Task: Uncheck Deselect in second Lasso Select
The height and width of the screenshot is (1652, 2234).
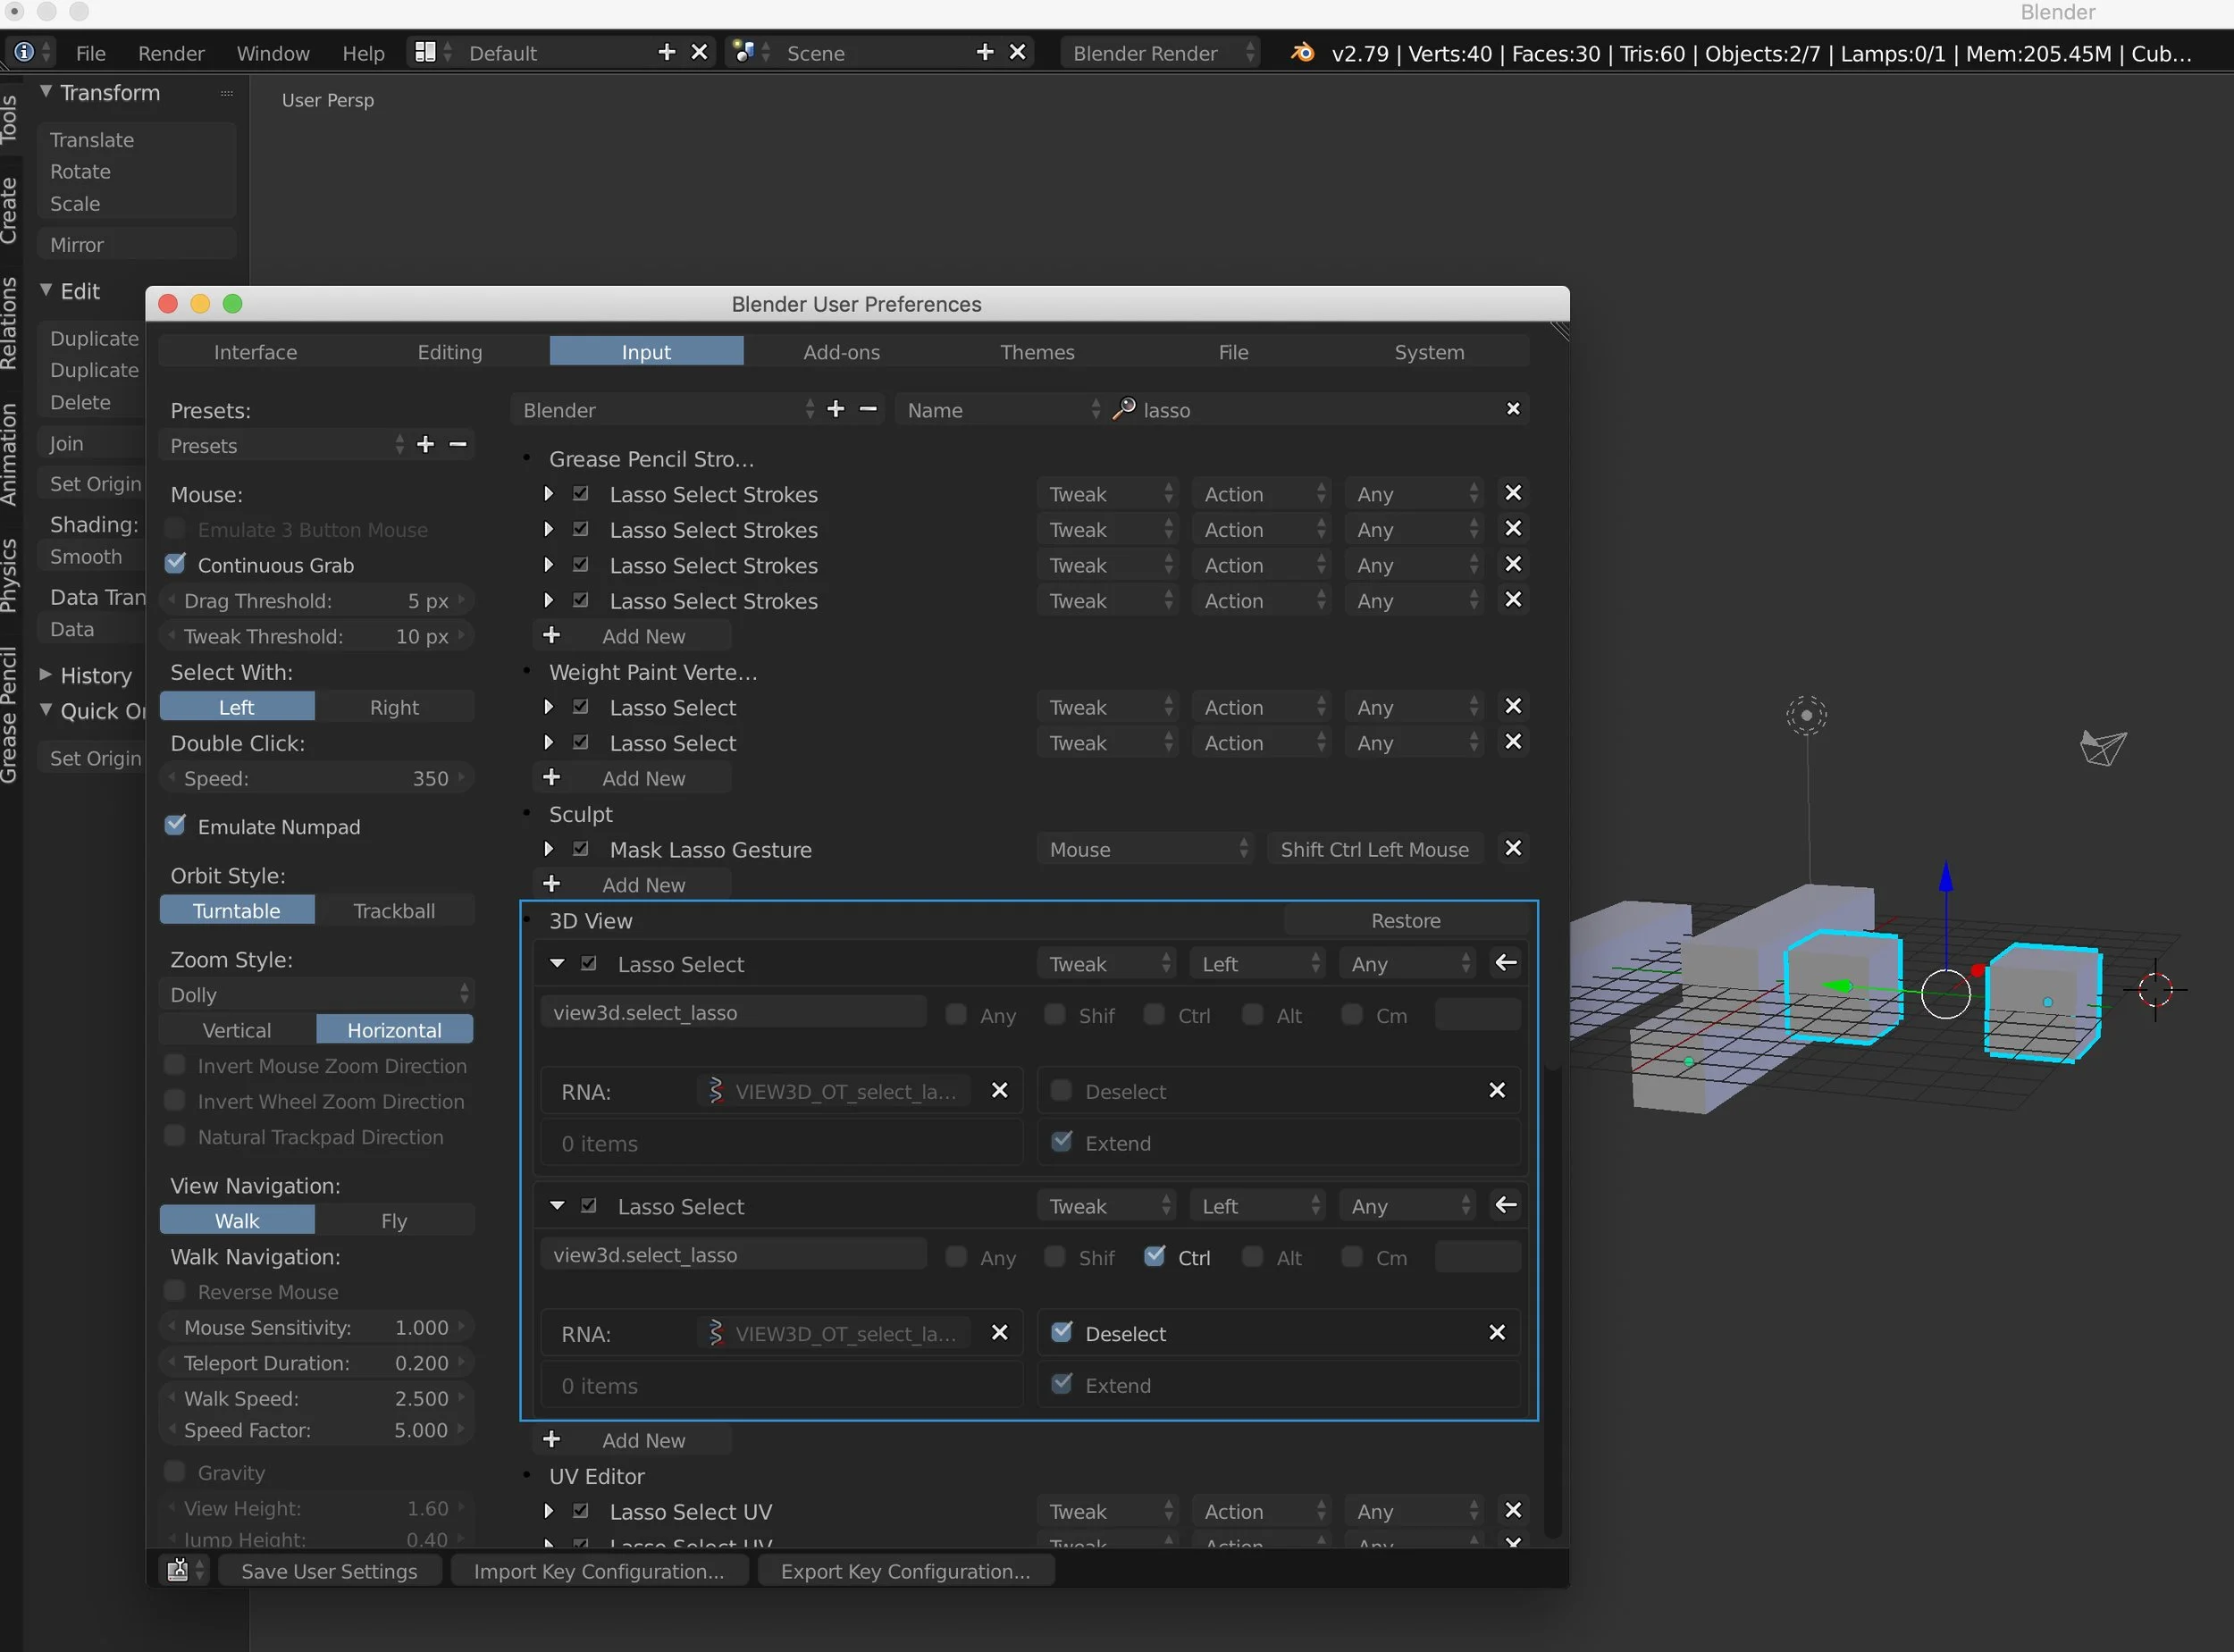Action: click(x=1062, y=1332)
